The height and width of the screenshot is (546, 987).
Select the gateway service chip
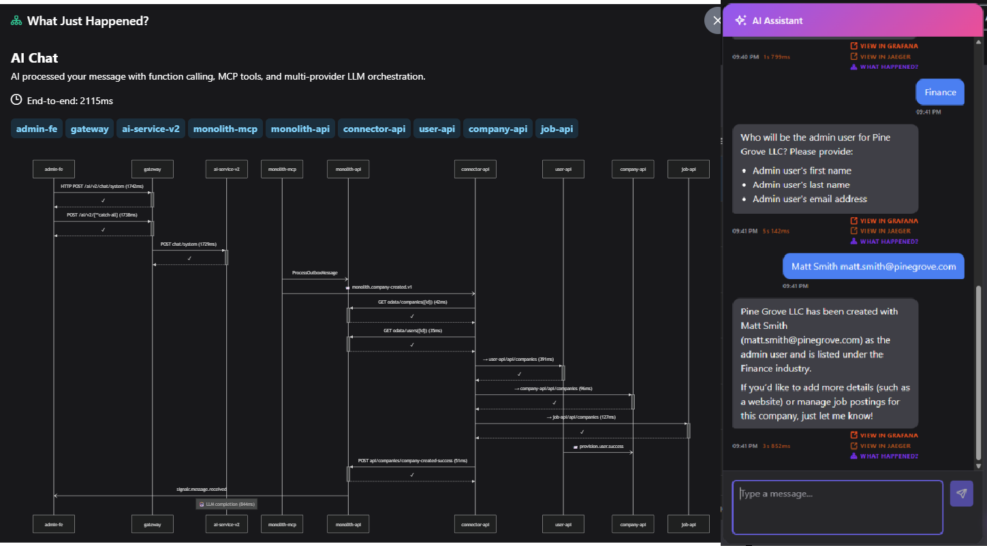pyautogui.click(x=89, y=129)
